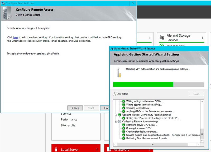Viewport: 211px width, 152px height.
Task: Click the green check beside Retrieving DirectAccess server information
Action: coord(123,138)
